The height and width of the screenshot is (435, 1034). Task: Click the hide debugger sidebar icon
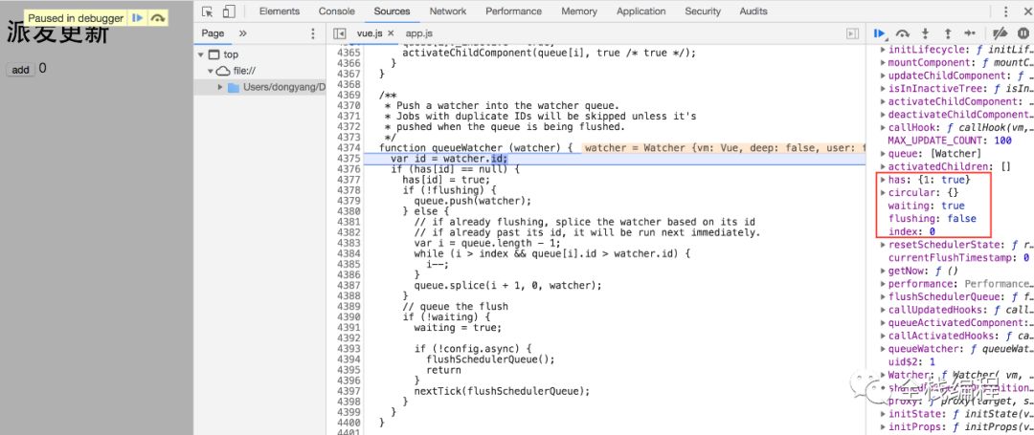point(853,33)
